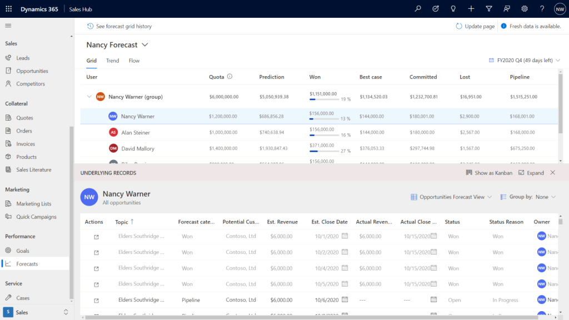569x320 pixels.
Task: Click the David Mallory DM avatar
Action: coord(113,148)
